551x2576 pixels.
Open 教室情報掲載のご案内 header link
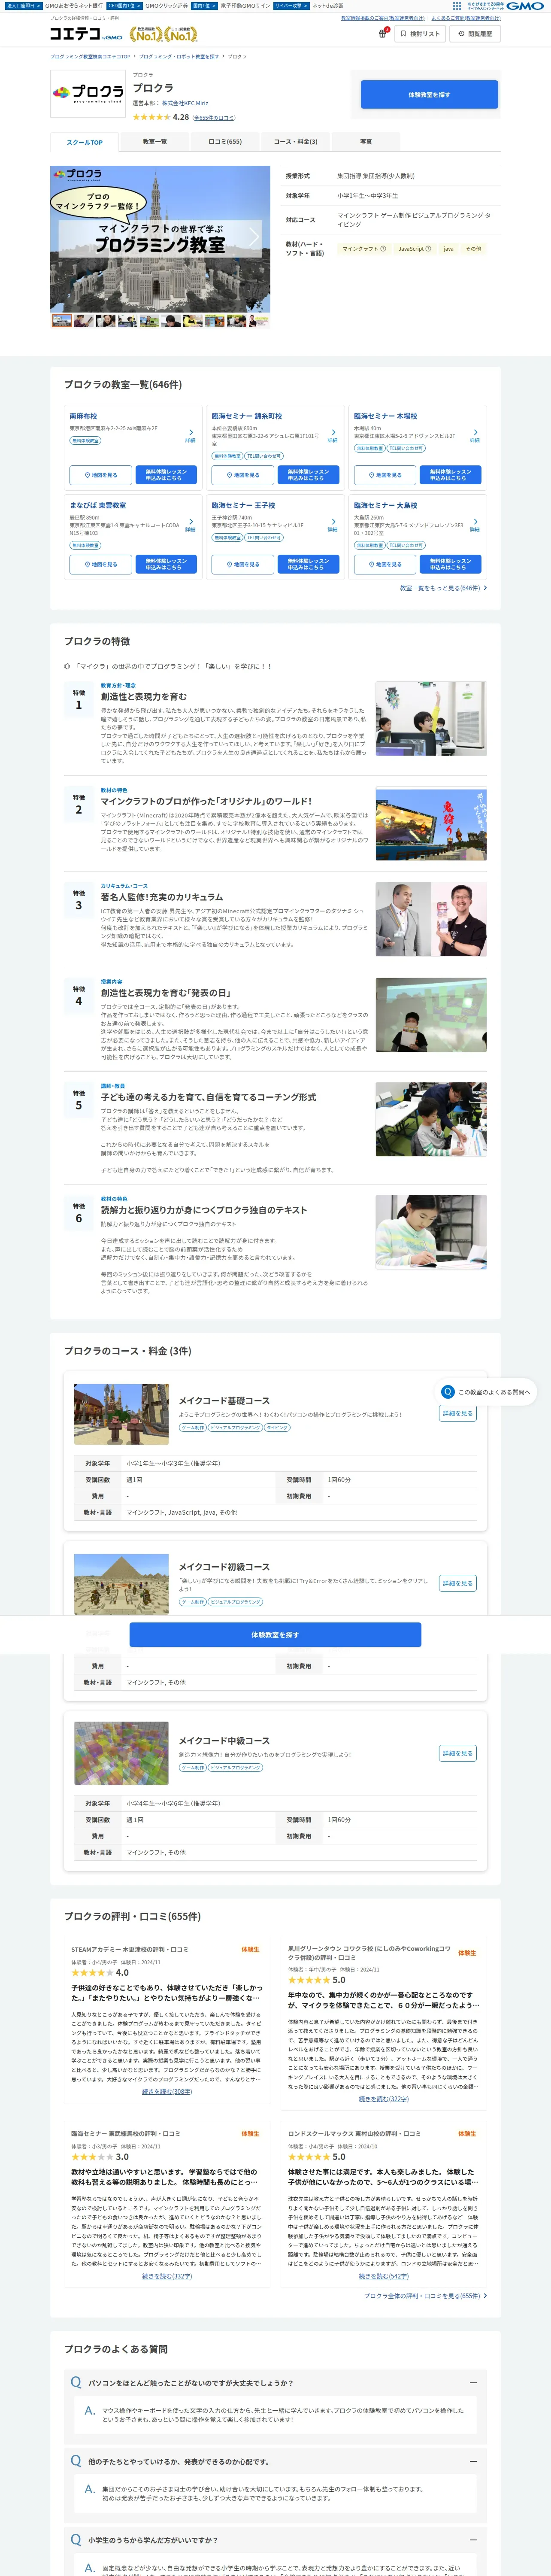(383, 18)
